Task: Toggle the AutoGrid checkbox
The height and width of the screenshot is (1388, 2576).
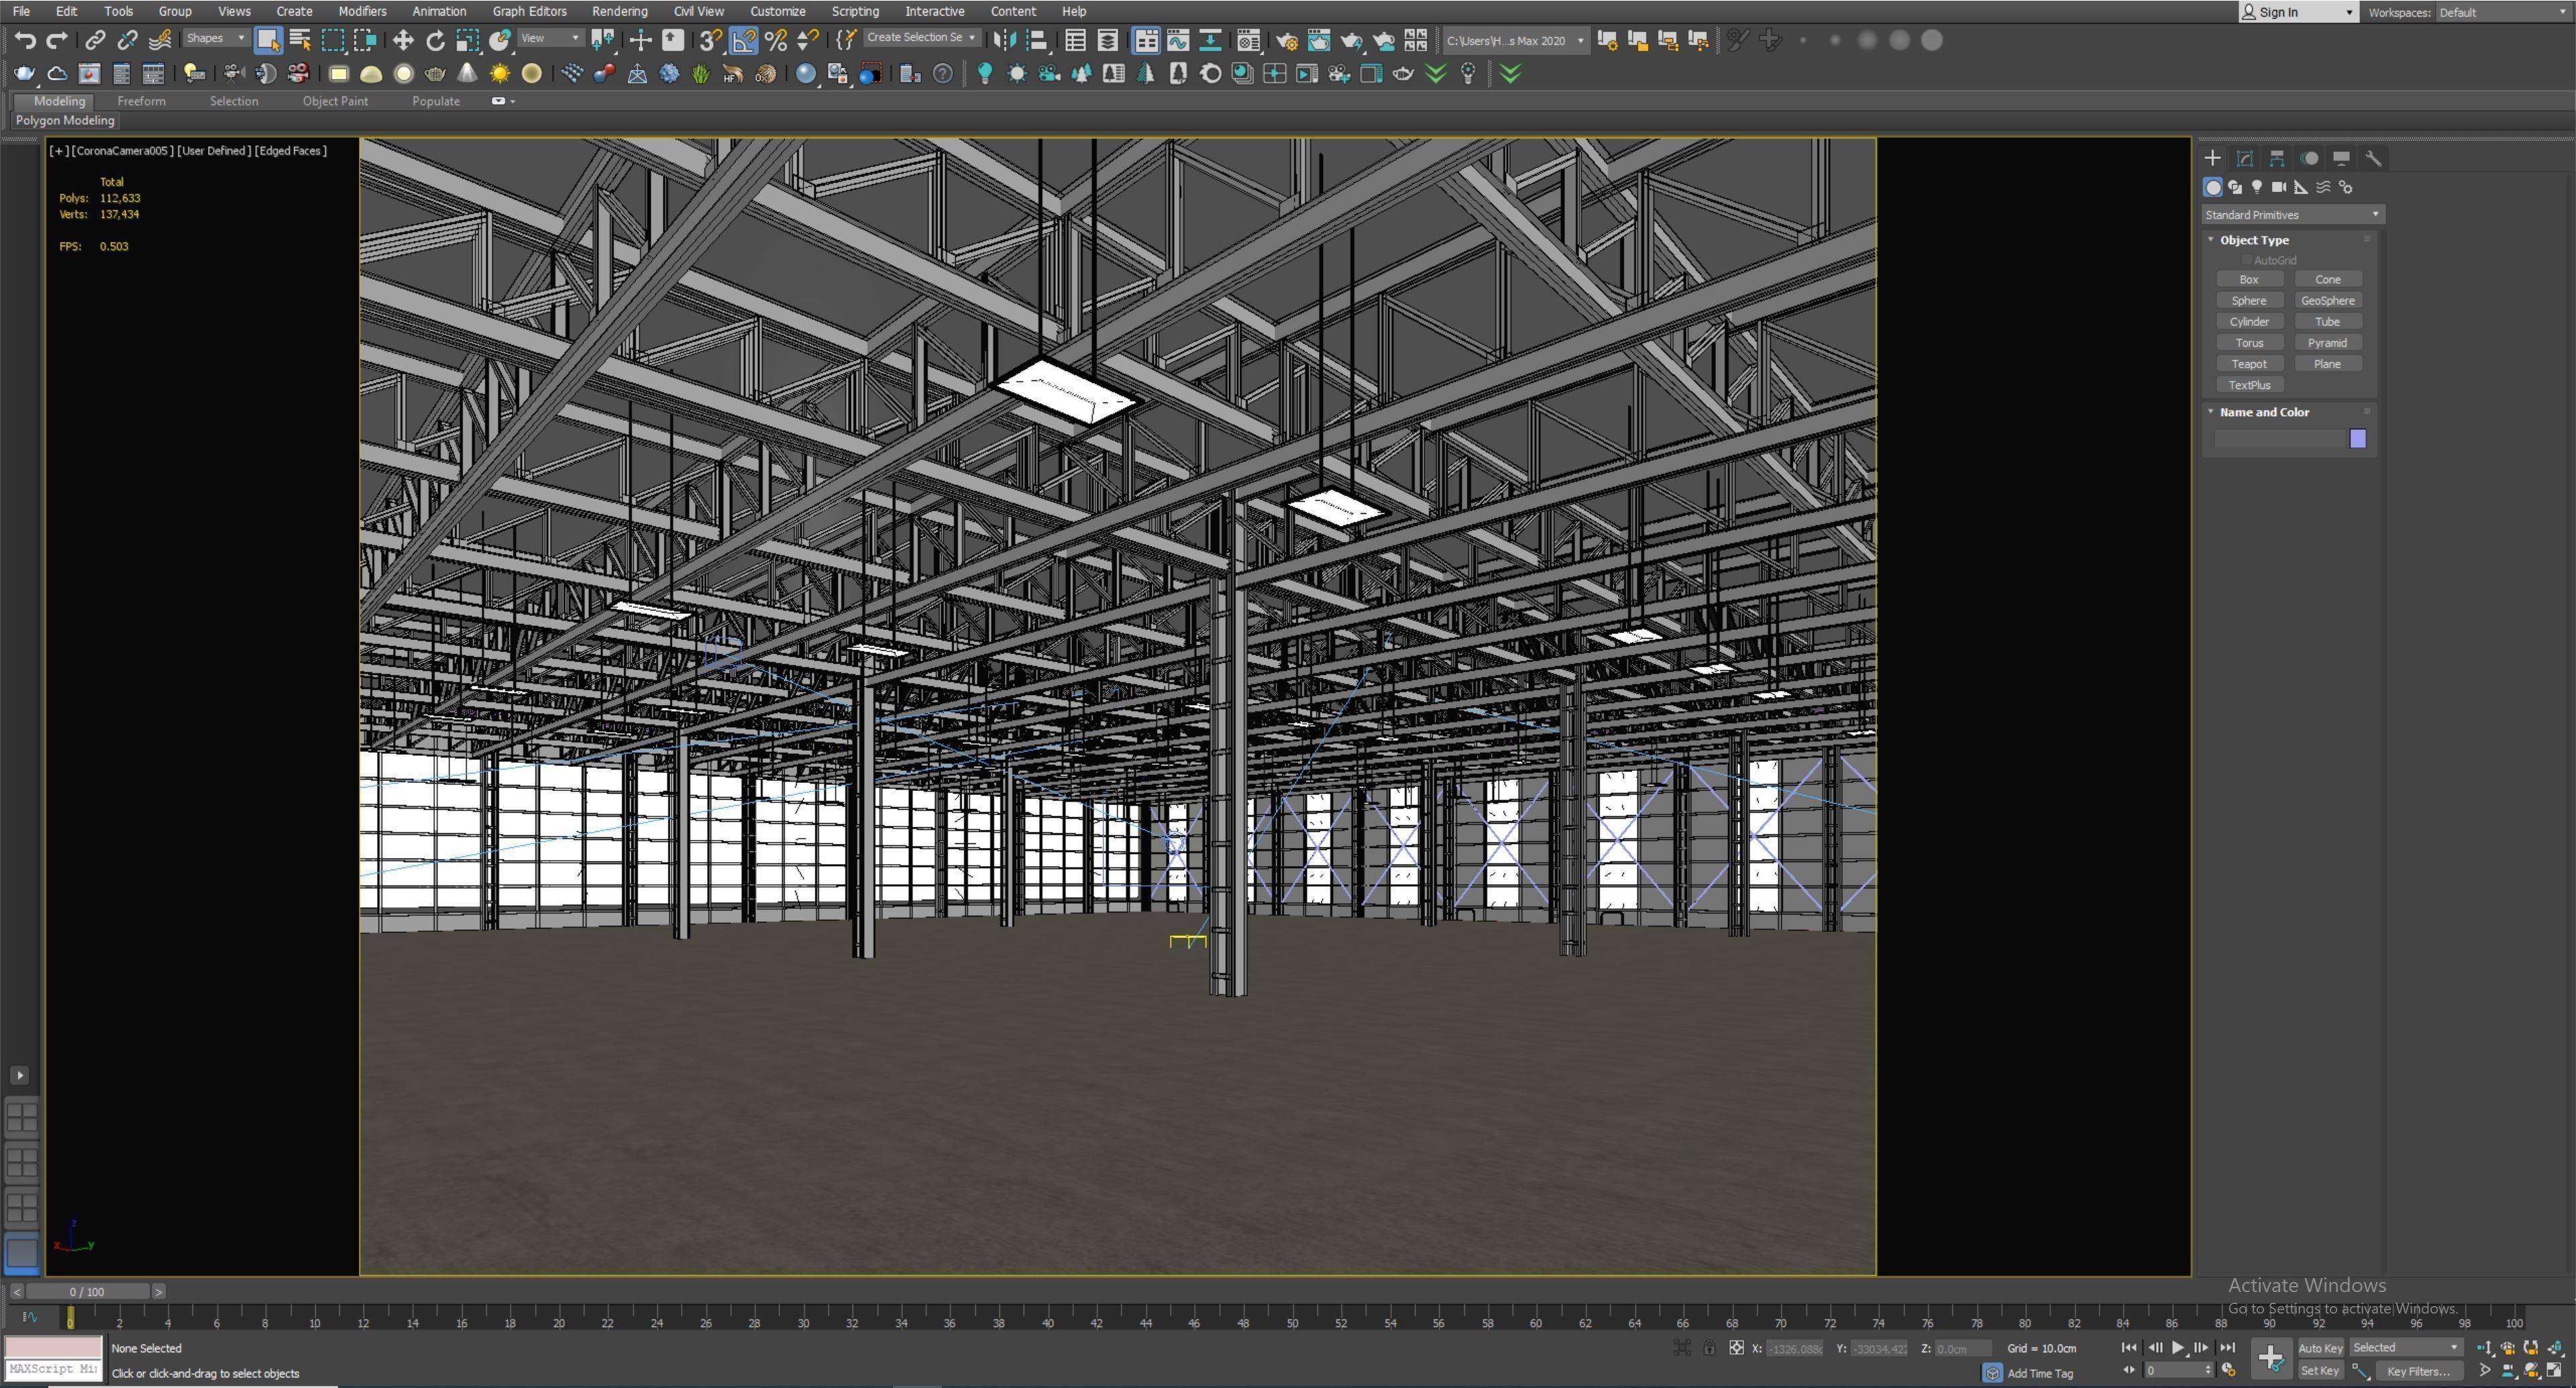Action: point(2246,260)
